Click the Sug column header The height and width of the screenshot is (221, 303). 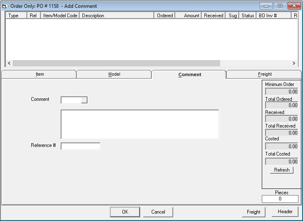pyautogui.click(x=232, y=16)
